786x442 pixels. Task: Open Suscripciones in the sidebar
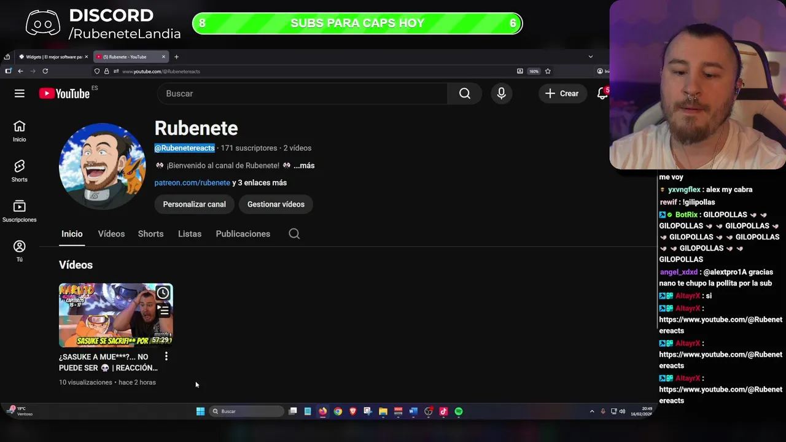[x=19, y=211]
